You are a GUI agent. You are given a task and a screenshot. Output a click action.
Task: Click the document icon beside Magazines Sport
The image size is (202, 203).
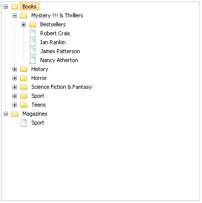[24, 123]
